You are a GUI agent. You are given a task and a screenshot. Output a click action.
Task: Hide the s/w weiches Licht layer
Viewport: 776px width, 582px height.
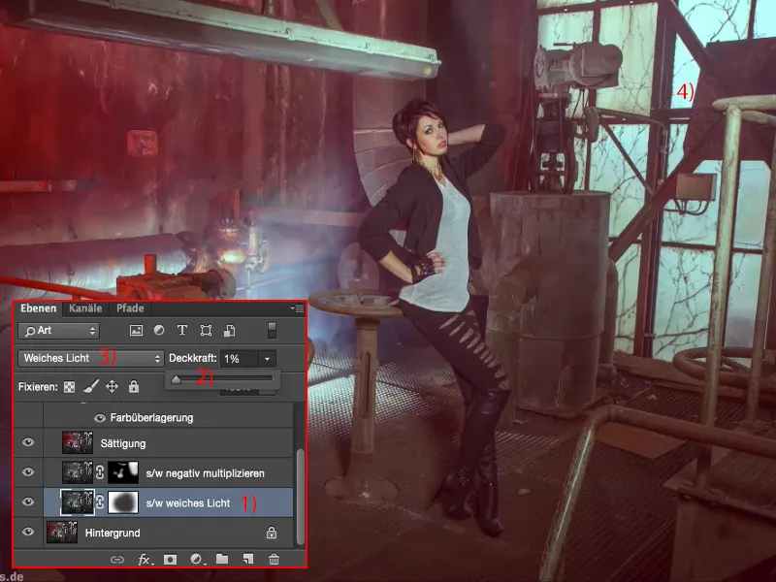pyautogui.click(x=28, y=501)
